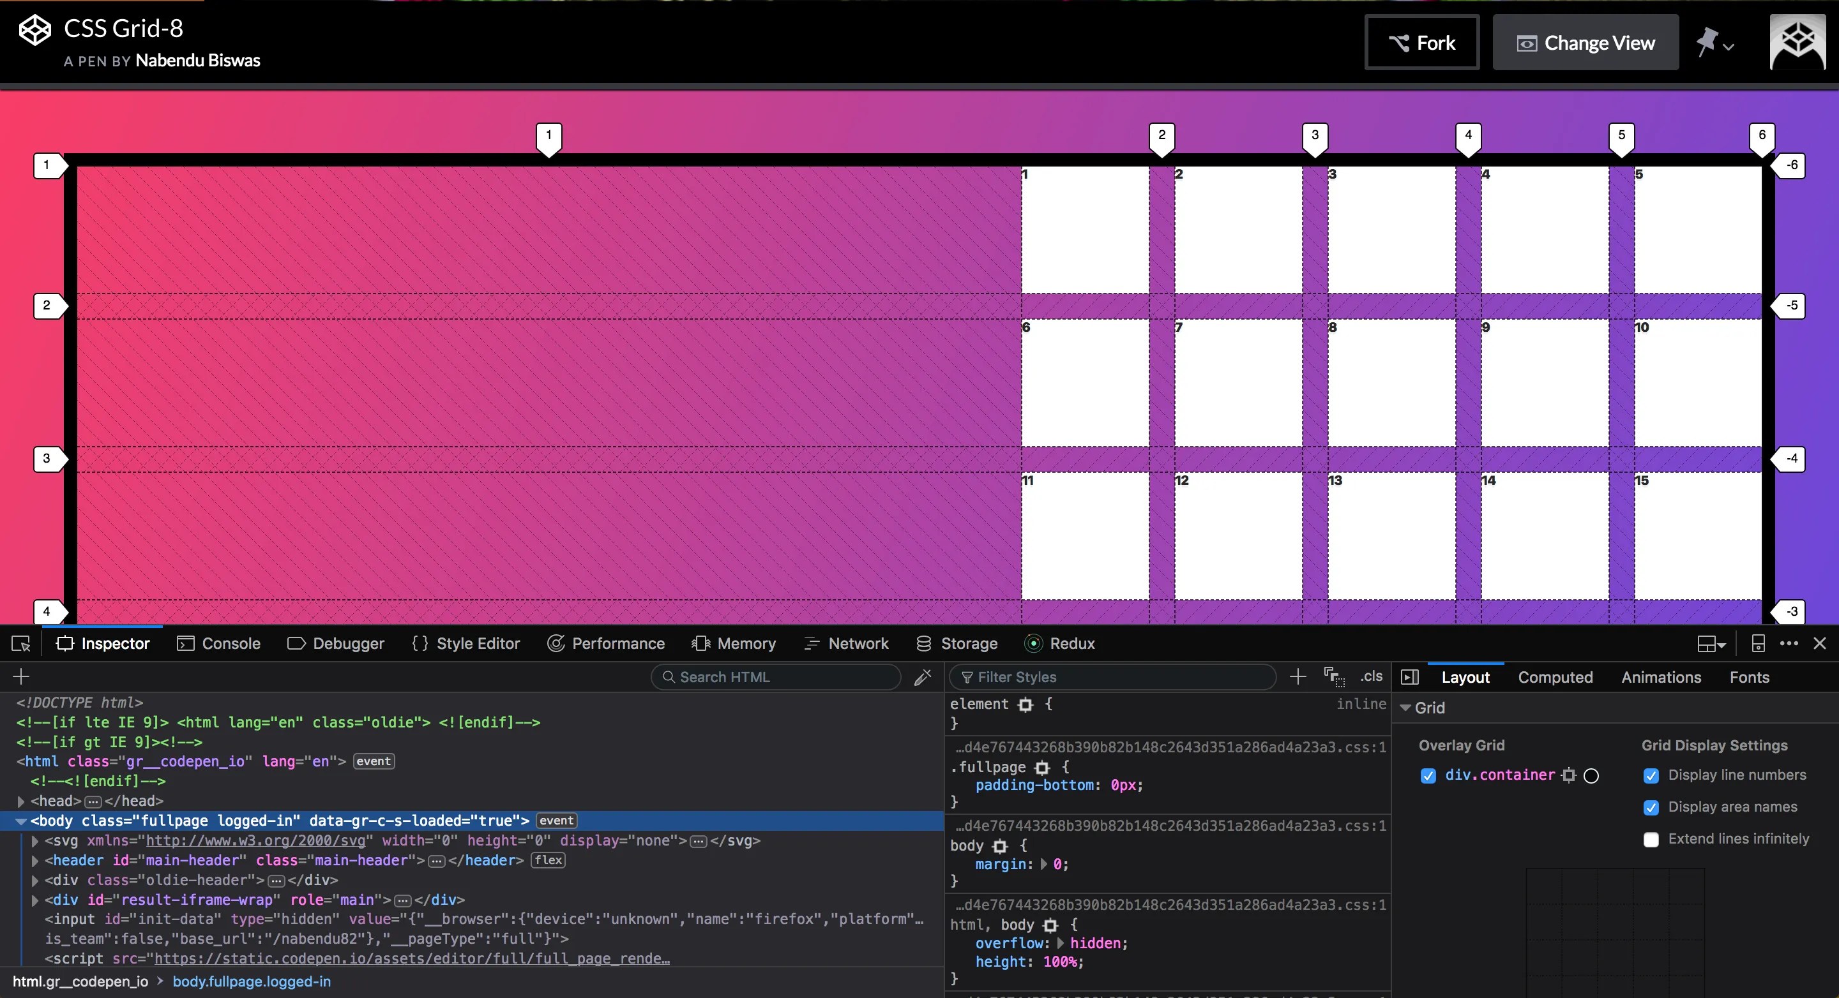This screenshot has height=998, width=1839.
Task: Switch to the Layout tab
Action: click(1464, 677)
